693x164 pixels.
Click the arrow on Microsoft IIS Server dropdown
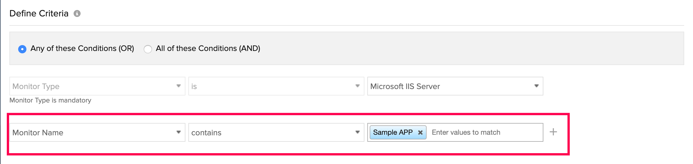536,86
